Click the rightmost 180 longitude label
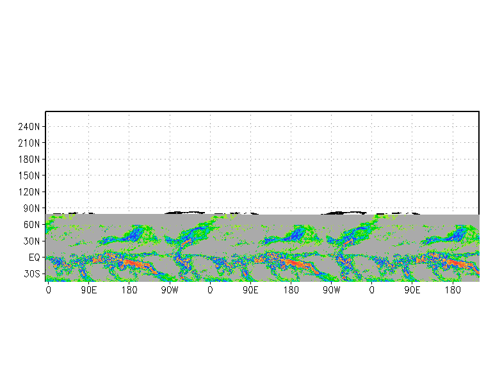The width and height of the screenshot is (502, 392). pos(453,290)
